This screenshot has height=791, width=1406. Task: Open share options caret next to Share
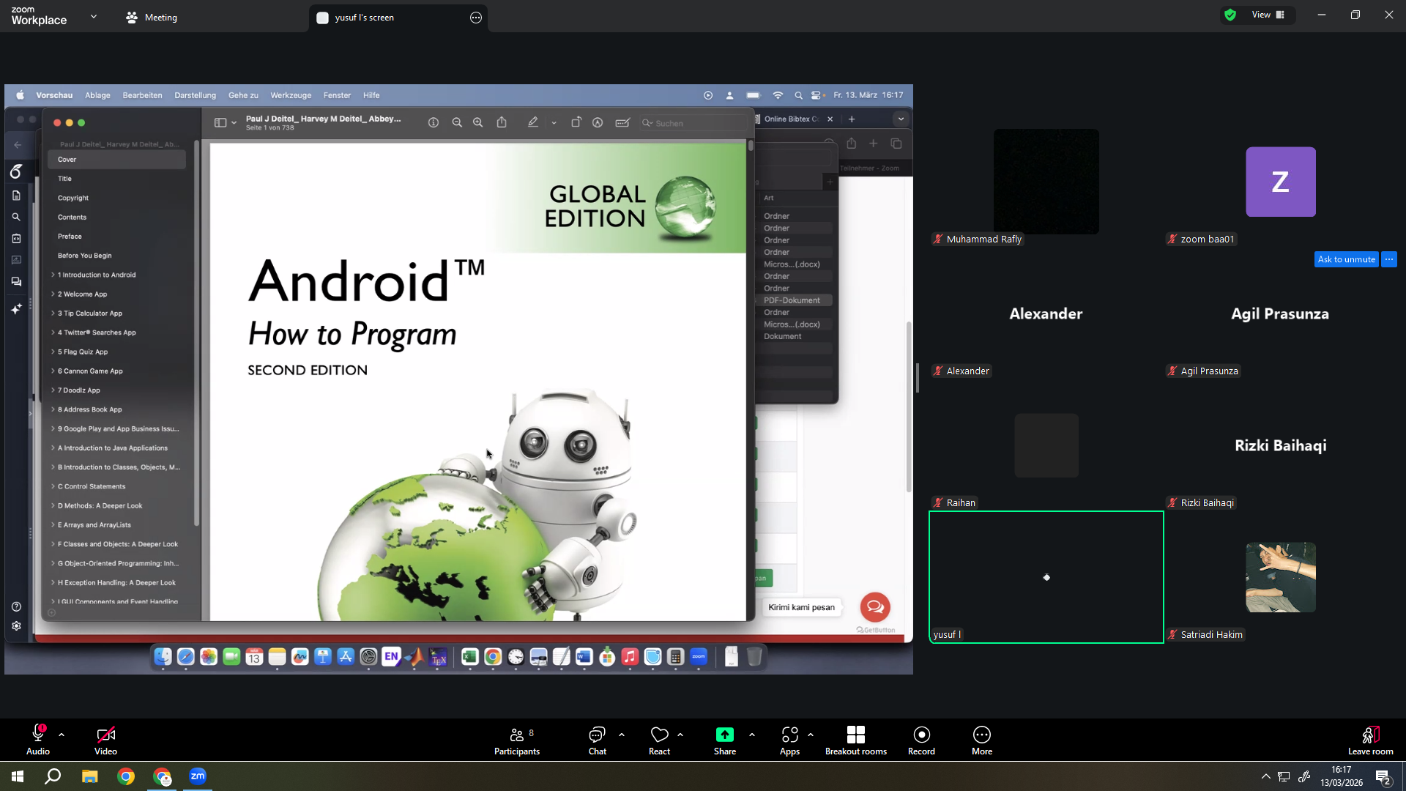coord(752,735)
